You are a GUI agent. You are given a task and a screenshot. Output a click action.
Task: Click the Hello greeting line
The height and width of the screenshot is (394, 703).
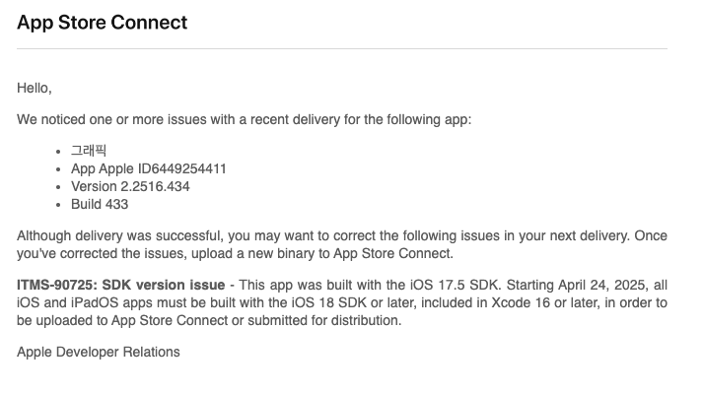point(35,88)
